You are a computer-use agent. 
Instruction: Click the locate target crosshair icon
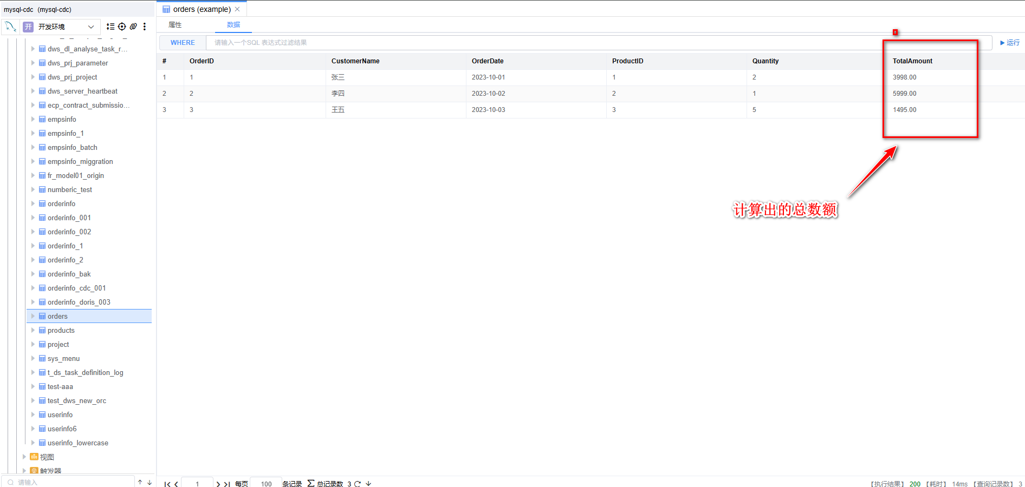(122, 27)
